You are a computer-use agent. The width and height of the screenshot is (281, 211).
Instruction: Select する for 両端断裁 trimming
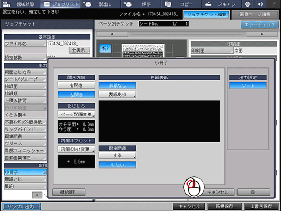tap(117, 156)
